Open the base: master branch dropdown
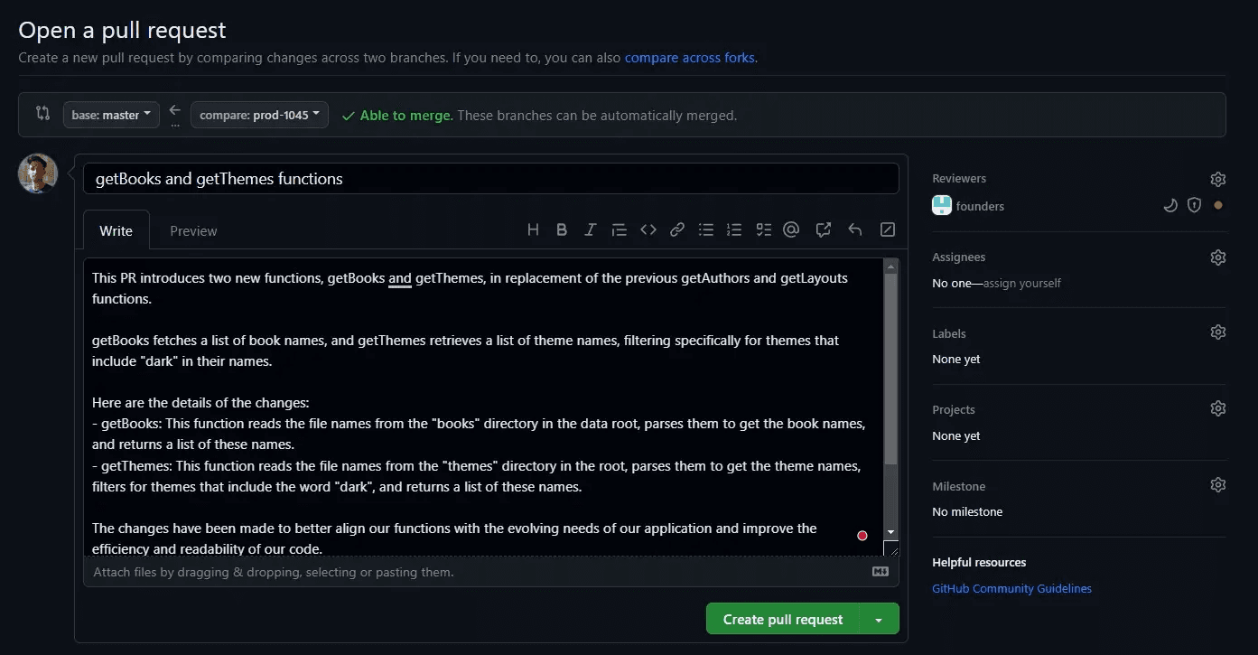 pos(111,115)
